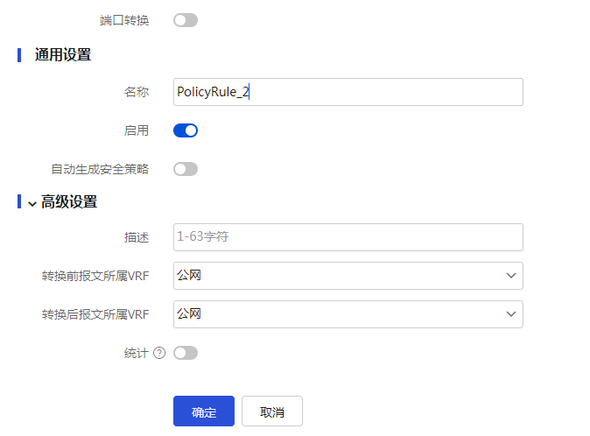Click the arrow of 转换后报文所属VRF combo
Image resolution: width=590 pixels, height=436 pixels.
tap(511, 314)
